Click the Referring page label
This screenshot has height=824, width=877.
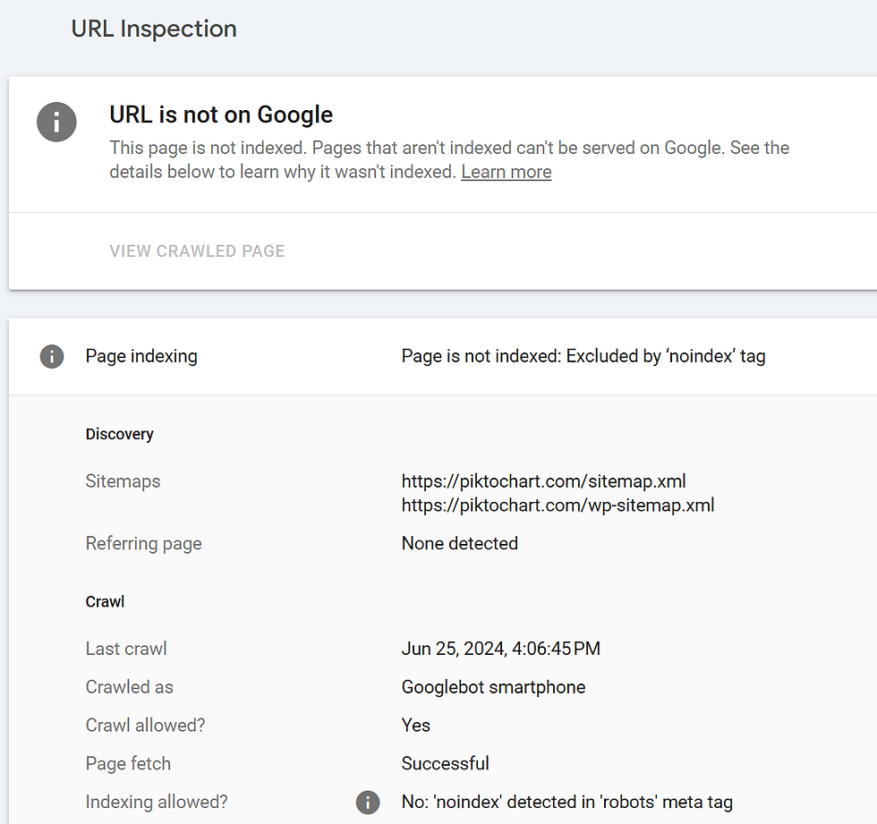click(143, 543)
